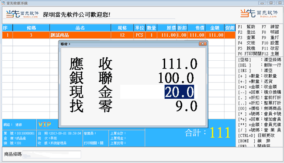Click the 打印開關 status entry

coord(94,143)
